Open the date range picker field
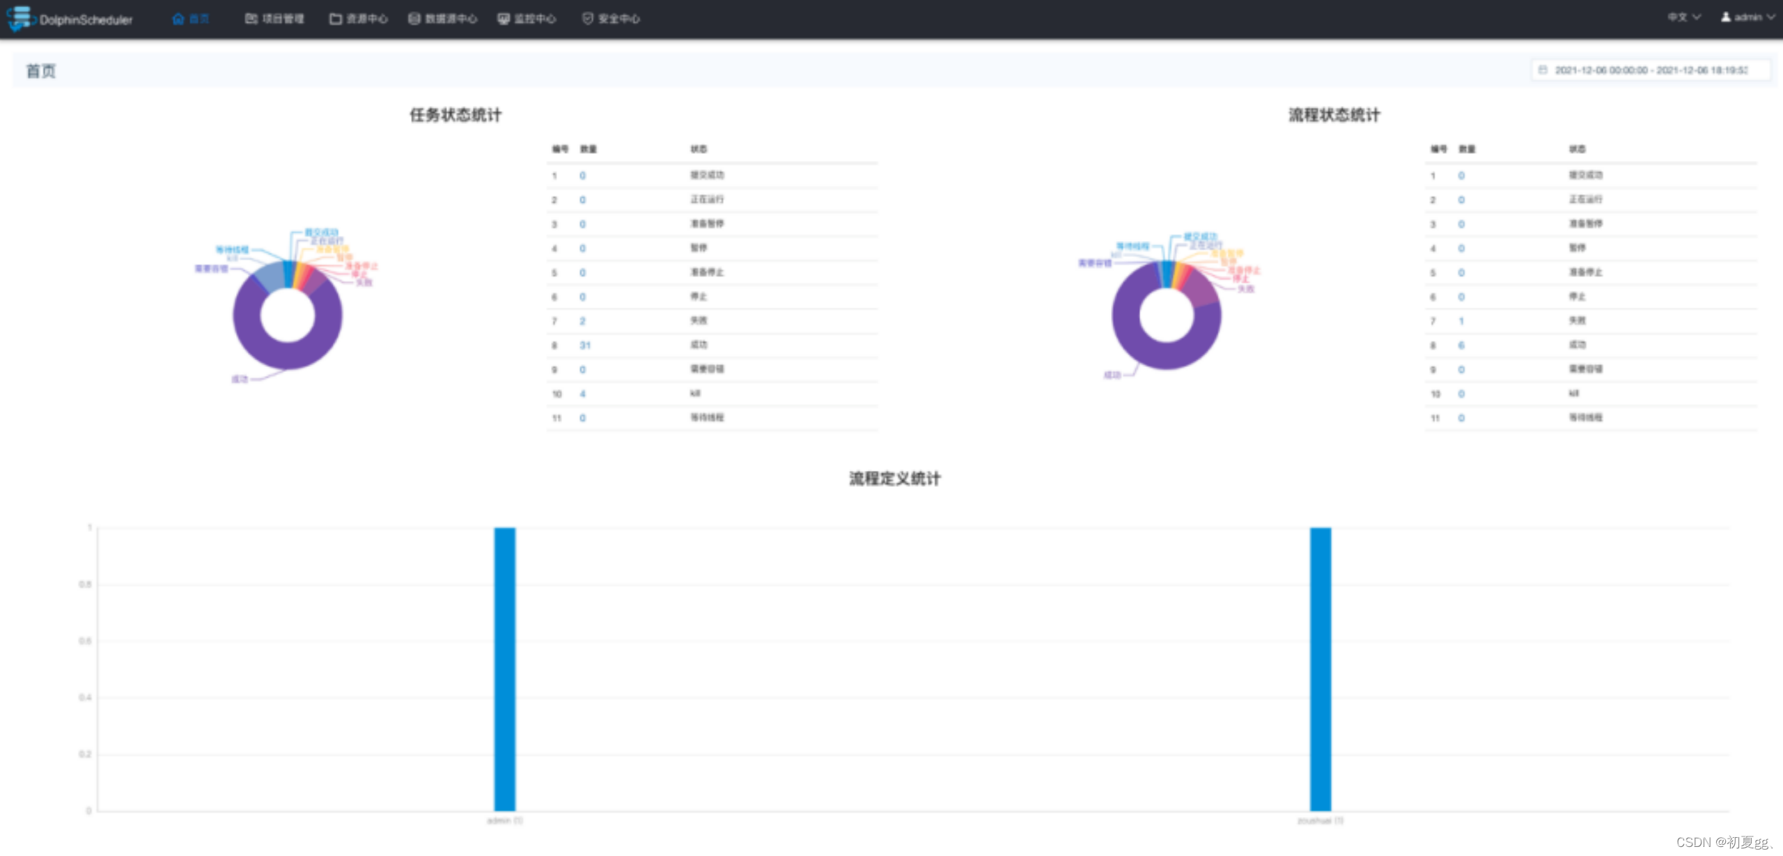1783x856 pixels. click(1651, 70)
